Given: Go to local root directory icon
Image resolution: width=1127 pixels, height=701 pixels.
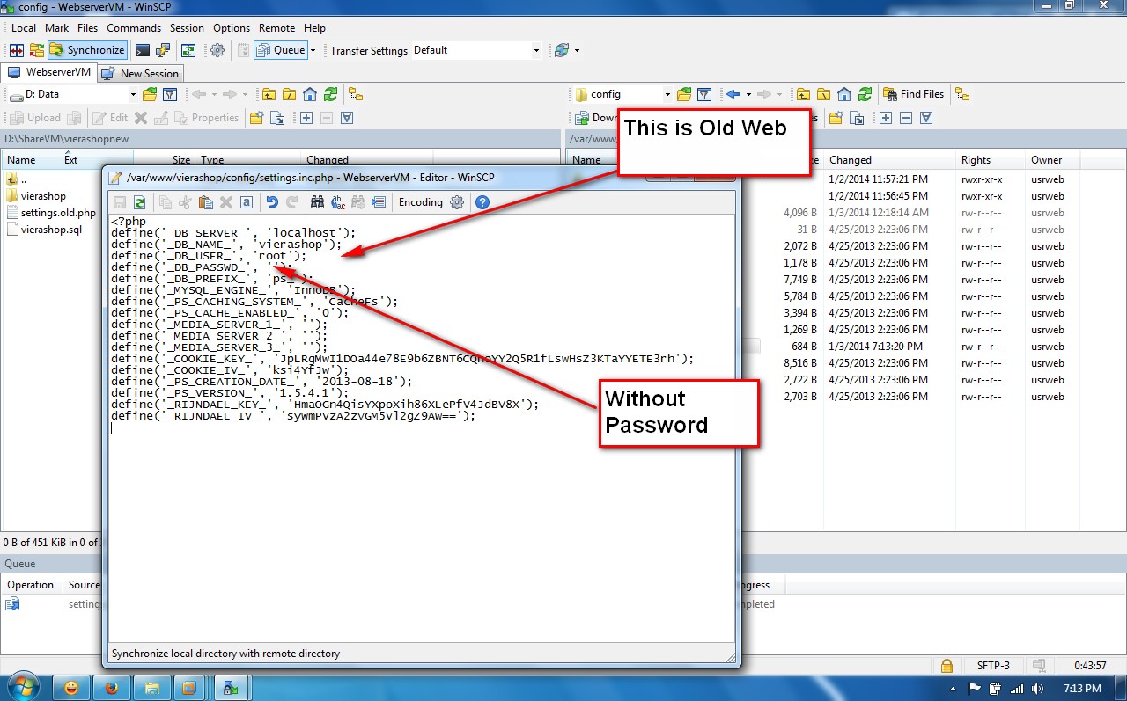Looking at the screenshot, I should click(x=289, y=94).
